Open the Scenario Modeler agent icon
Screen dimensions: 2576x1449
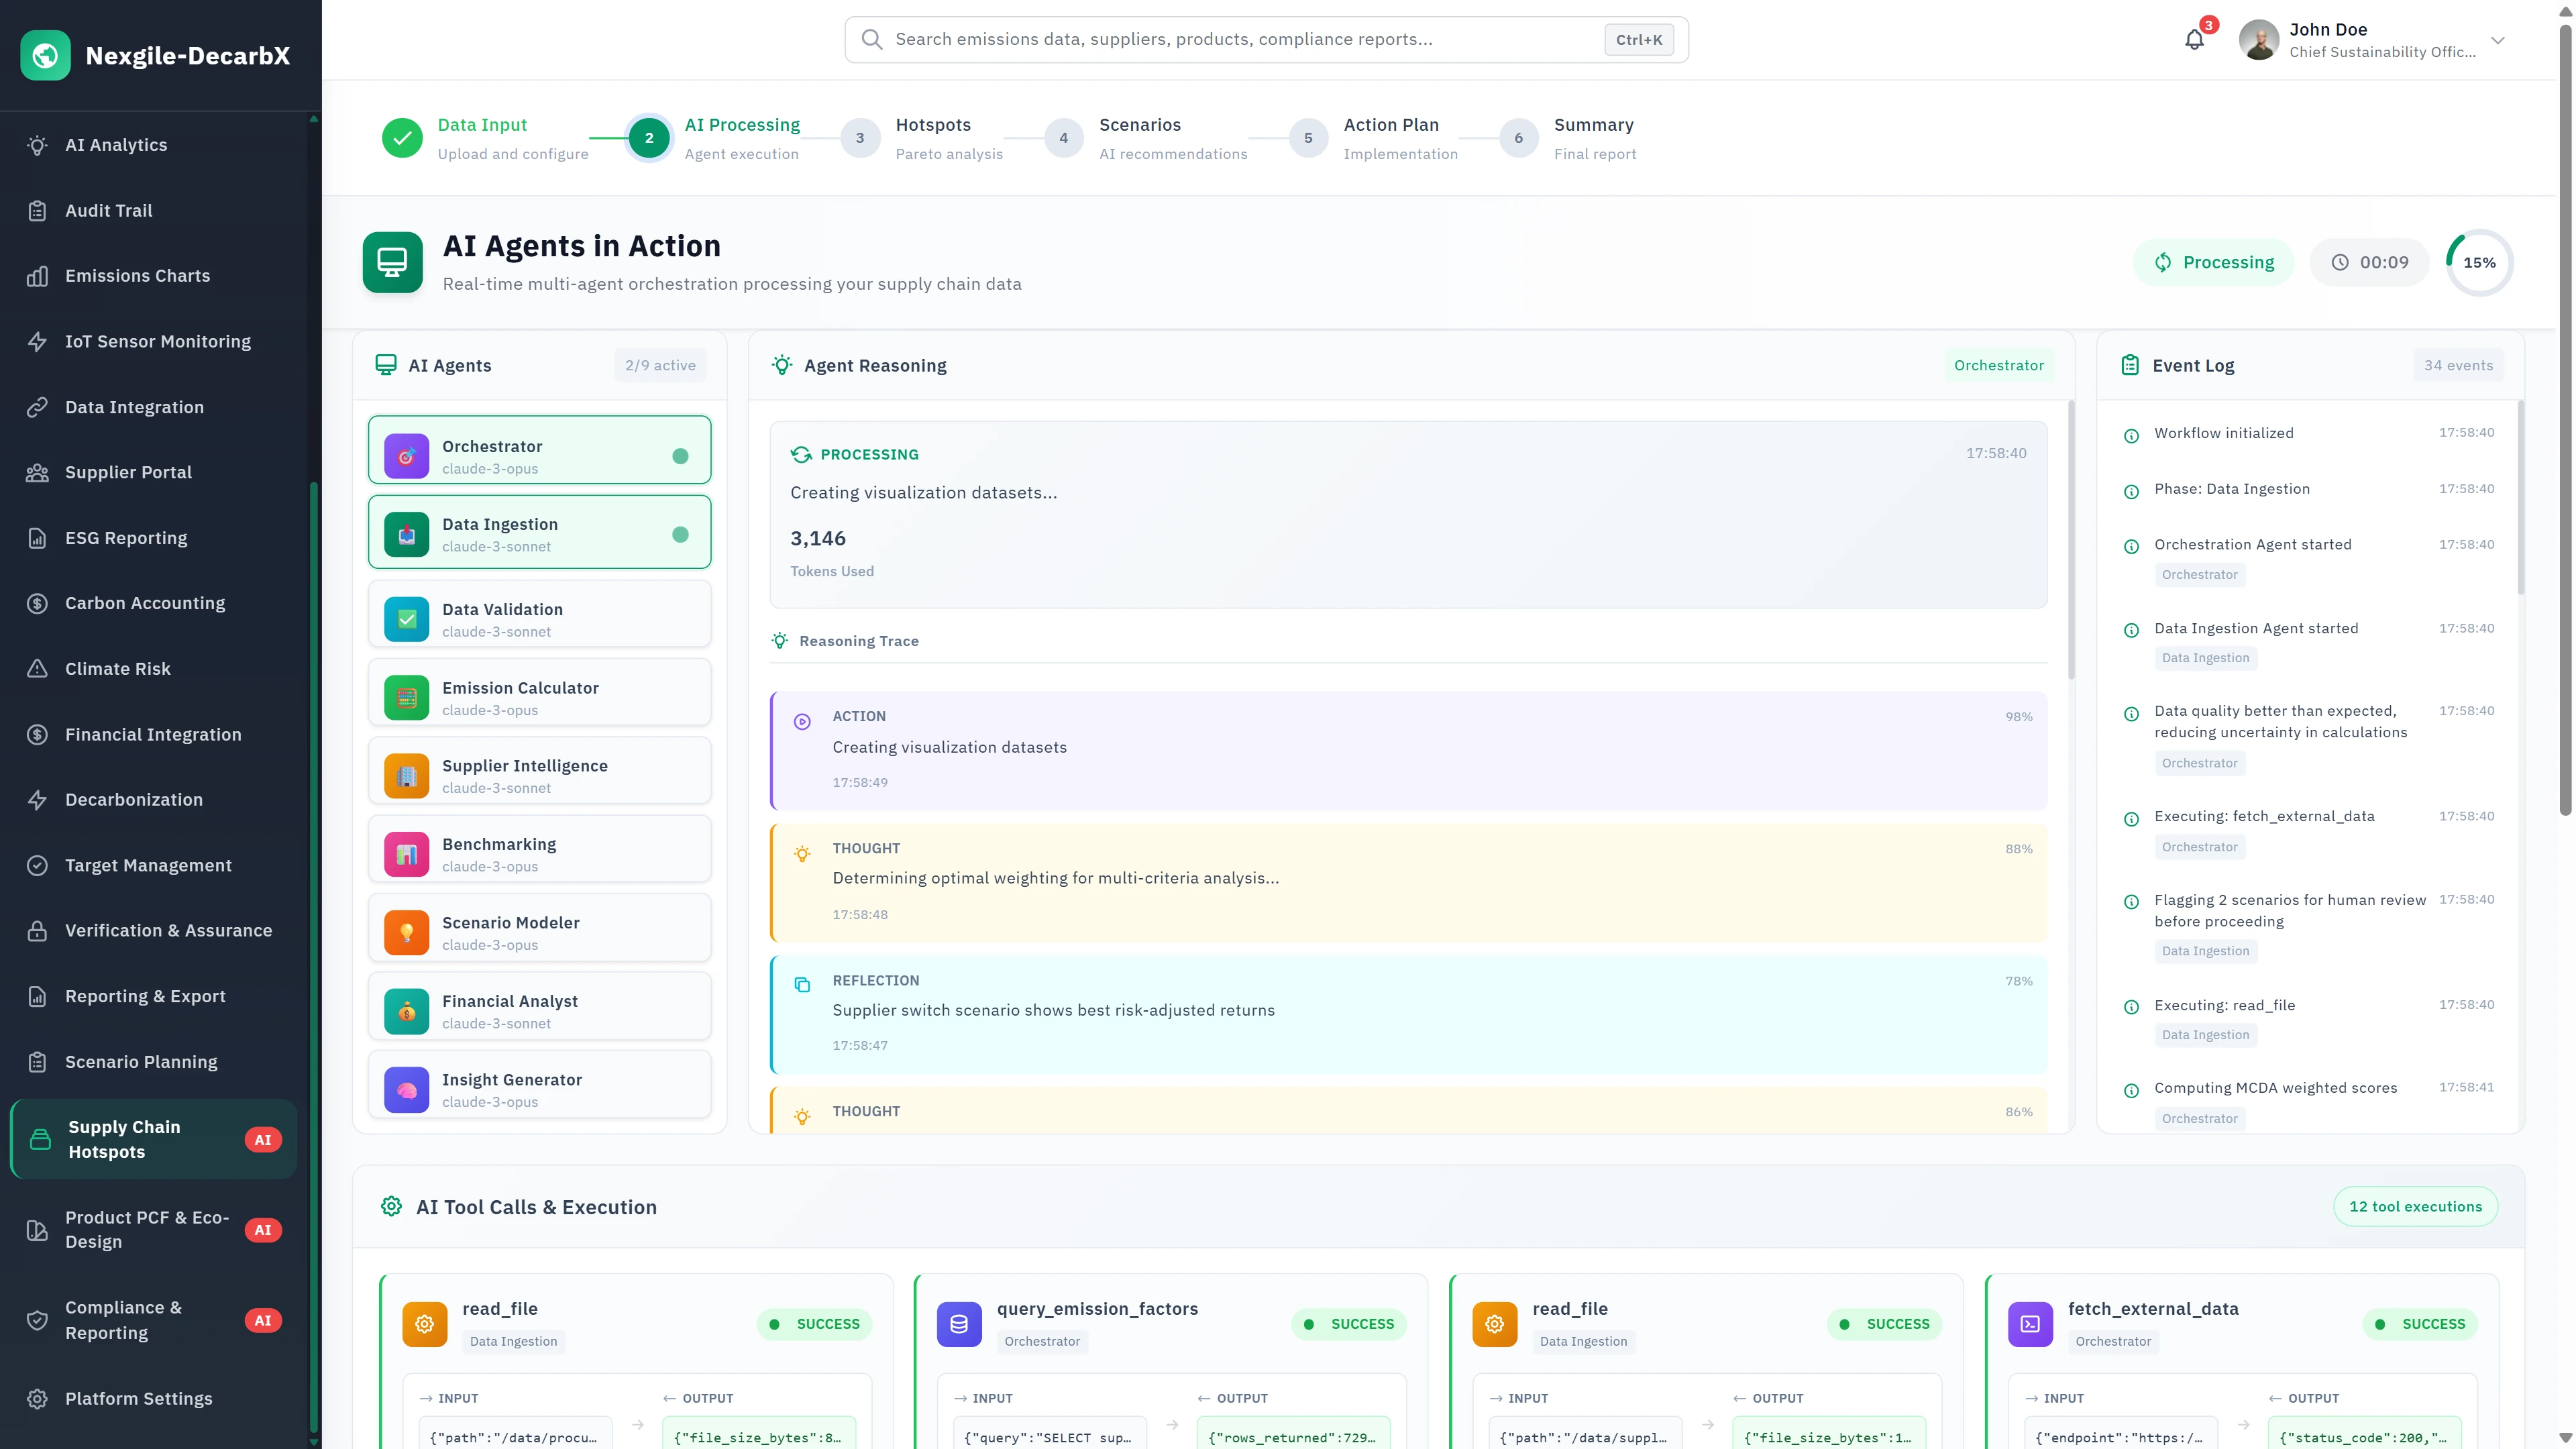coord(406,931)
